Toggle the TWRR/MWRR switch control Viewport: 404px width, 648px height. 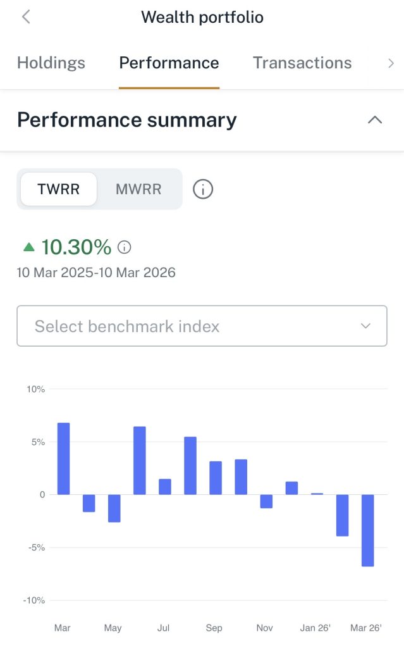pyautogui.click(x=98, y=189)
